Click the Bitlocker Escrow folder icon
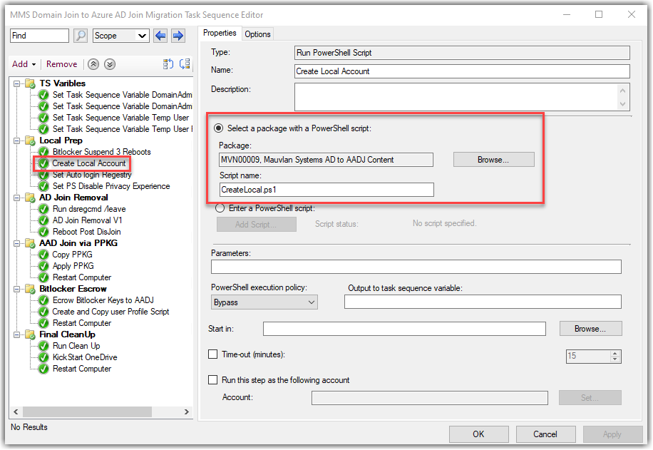The image size is (653, 450). (31, 289)
